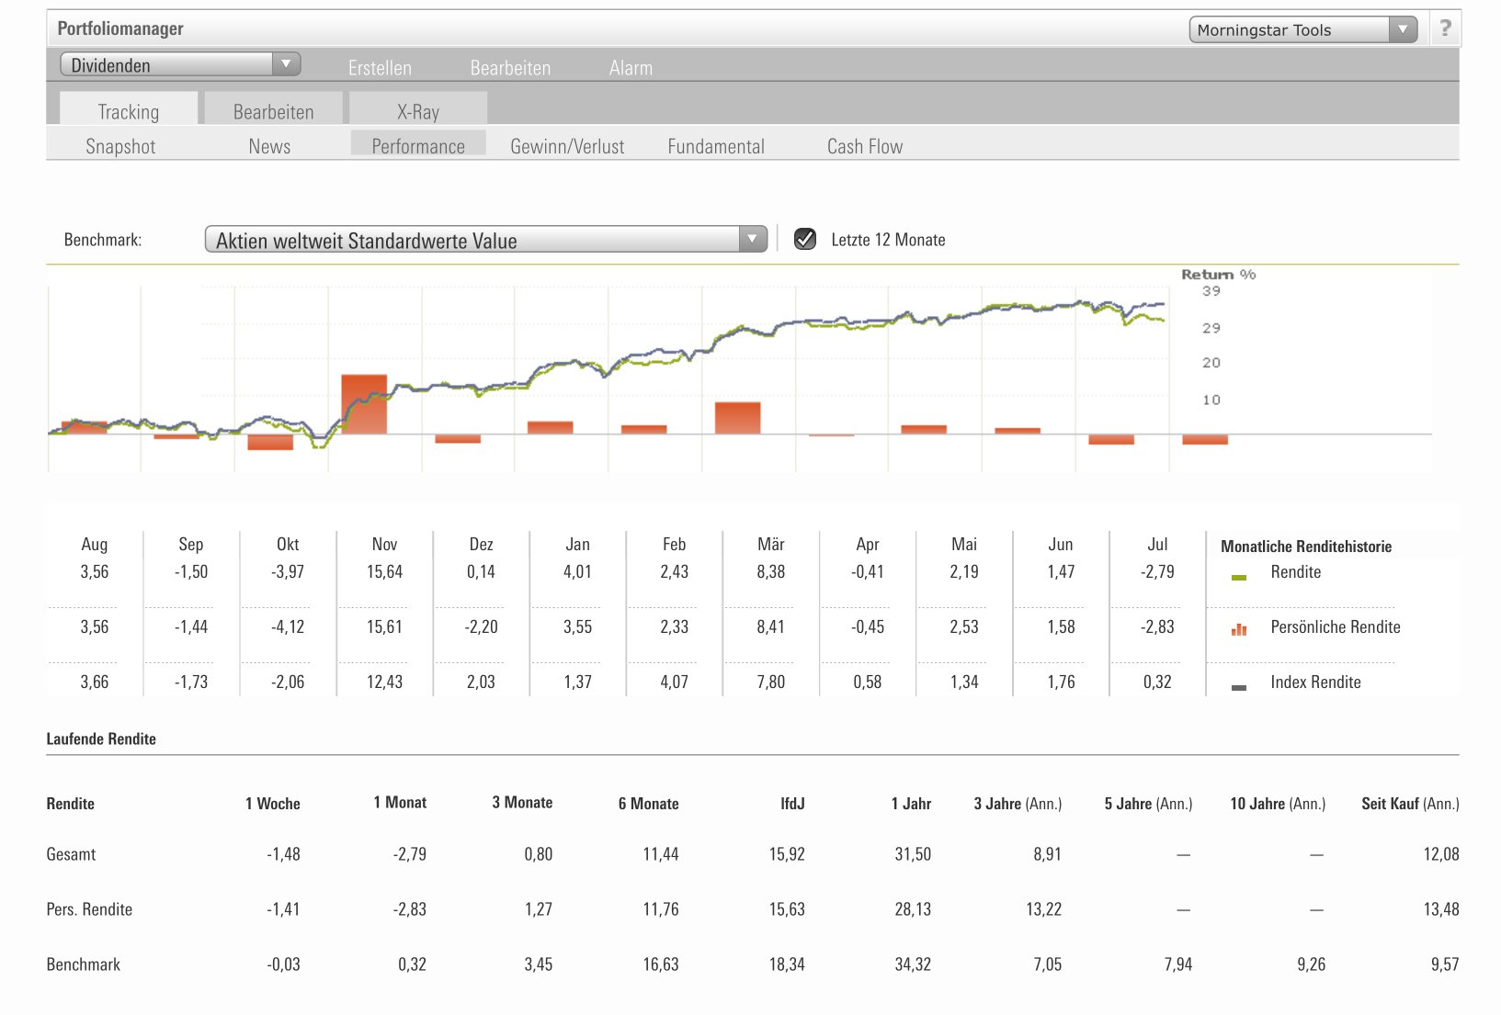This screenshot has width=1501, height=1015.
Task: Show the Gewinn/Verlust view
Action: 567,146
